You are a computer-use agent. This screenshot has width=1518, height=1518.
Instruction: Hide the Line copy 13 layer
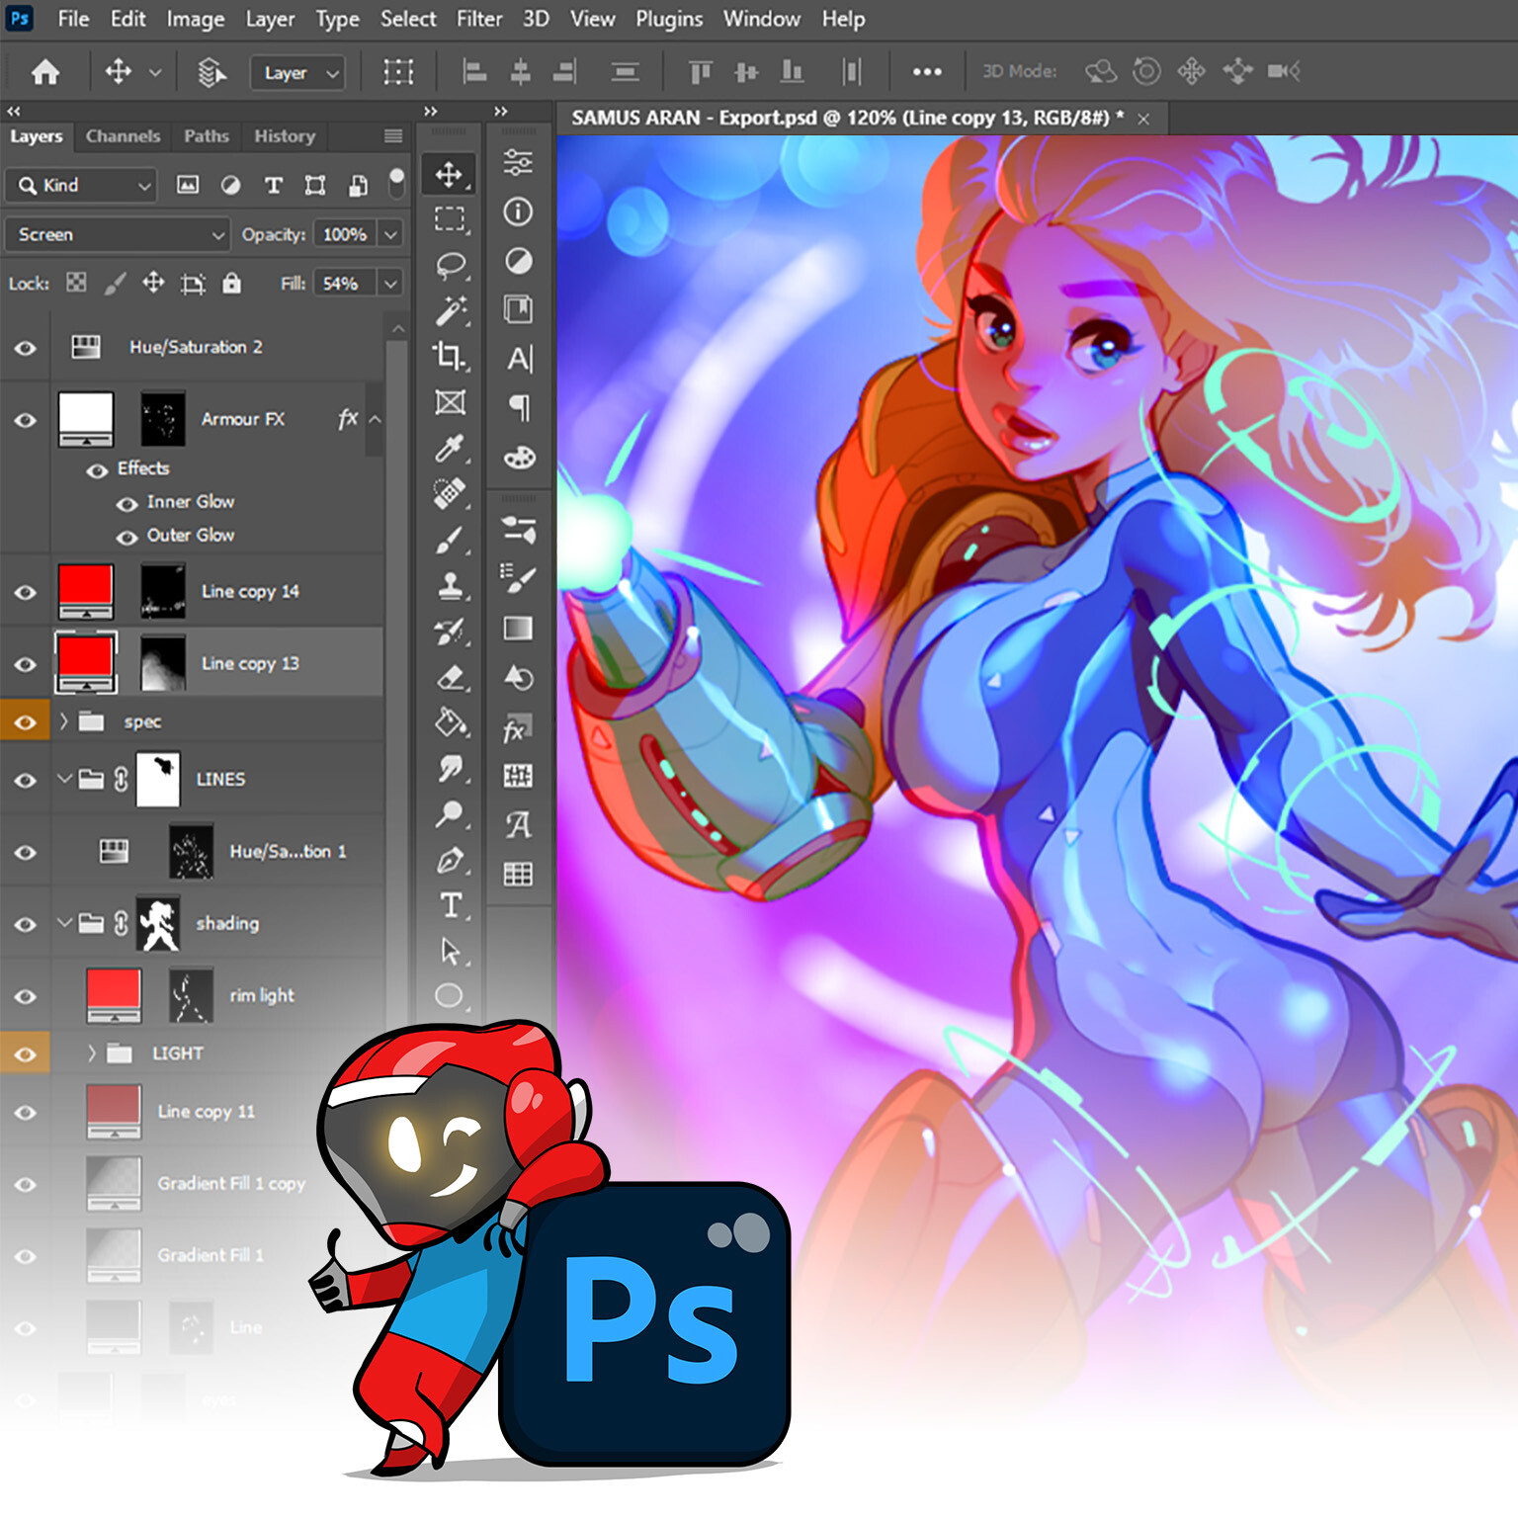point(26,664)
